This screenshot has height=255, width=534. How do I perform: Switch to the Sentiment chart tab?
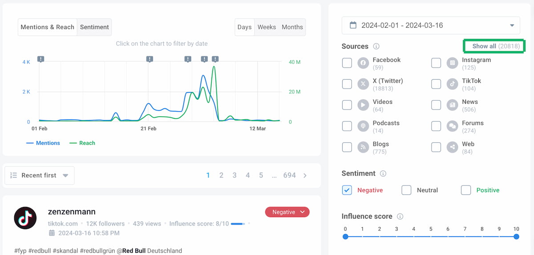pos(94,27)
